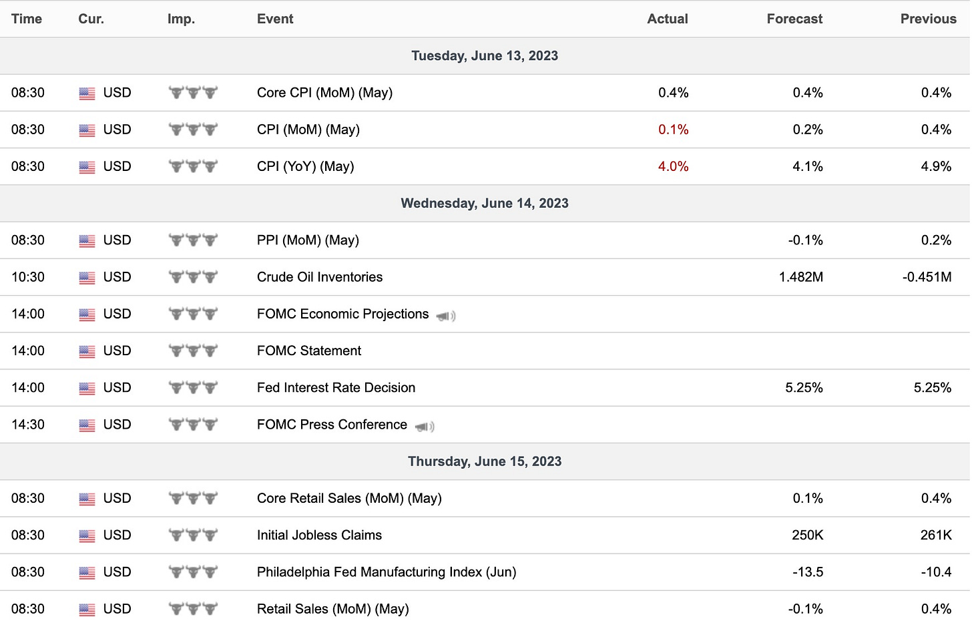The width and height of the screenshot is (972, 639).
Task: Click the Actual column header
Action: pos(668,19)
